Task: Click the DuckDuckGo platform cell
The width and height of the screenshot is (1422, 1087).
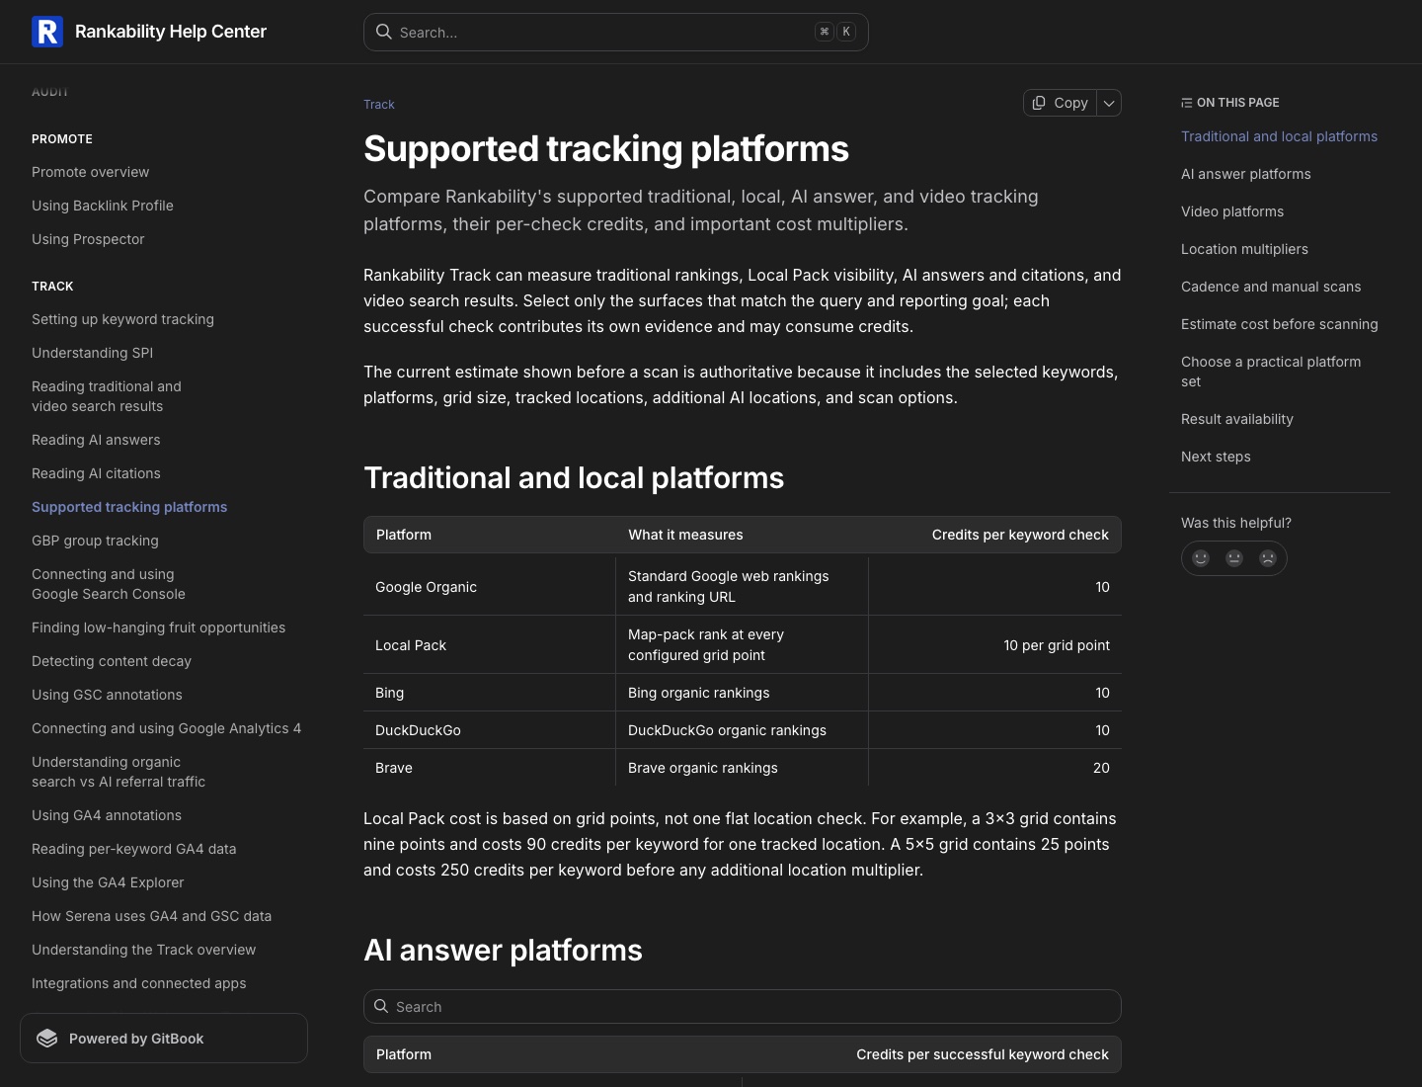Action: 490,730
